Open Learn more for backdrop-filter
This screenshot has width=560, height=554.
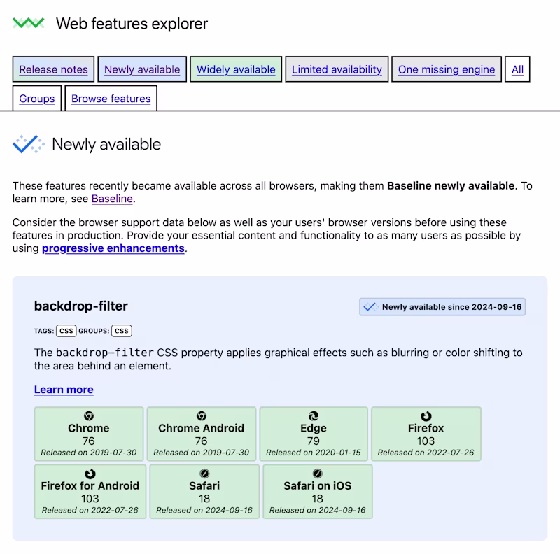(63, 390)
